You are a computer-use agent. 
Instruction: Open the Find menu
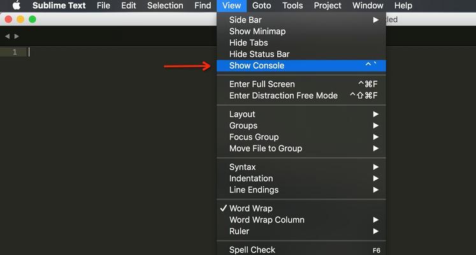(203, 6)
